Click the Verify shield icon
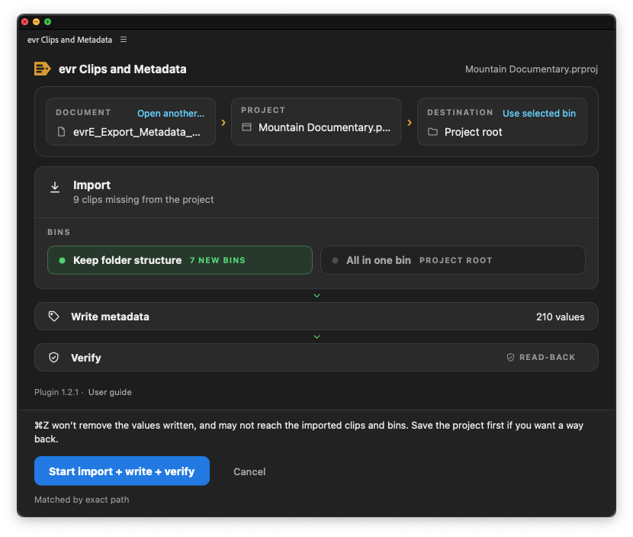The width and height of the screenshot is (633, 537). (53, 358)
